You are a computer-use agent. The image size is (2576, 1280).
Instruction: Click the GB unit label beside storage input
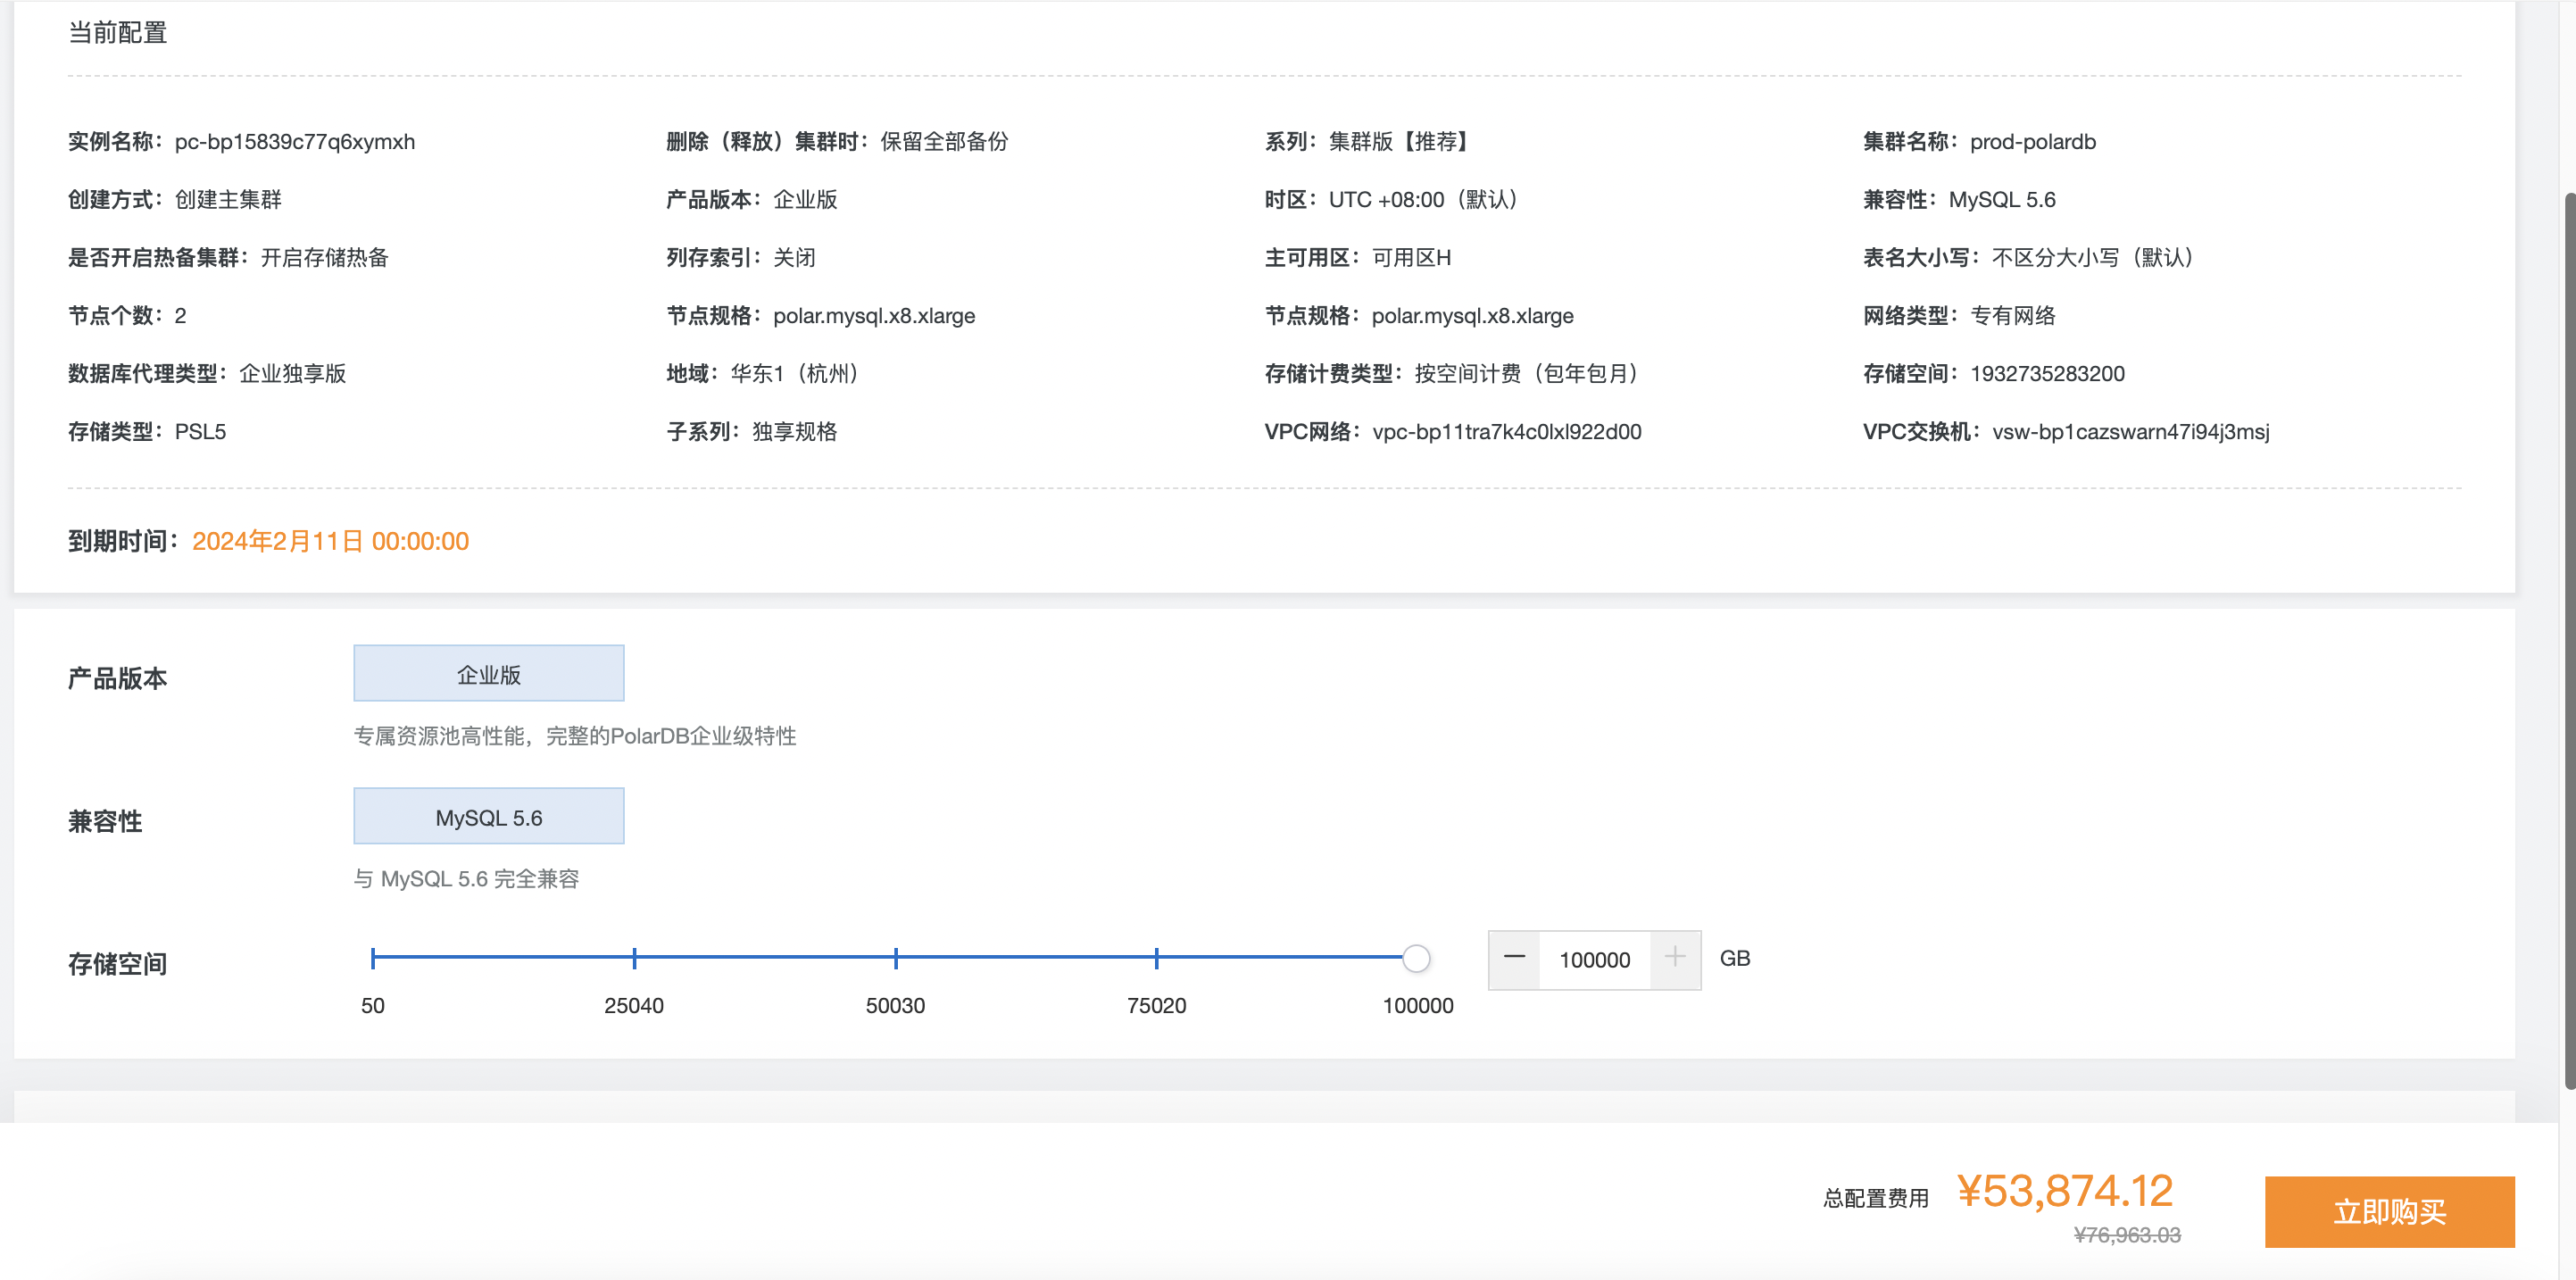(x=1735, y=959)
